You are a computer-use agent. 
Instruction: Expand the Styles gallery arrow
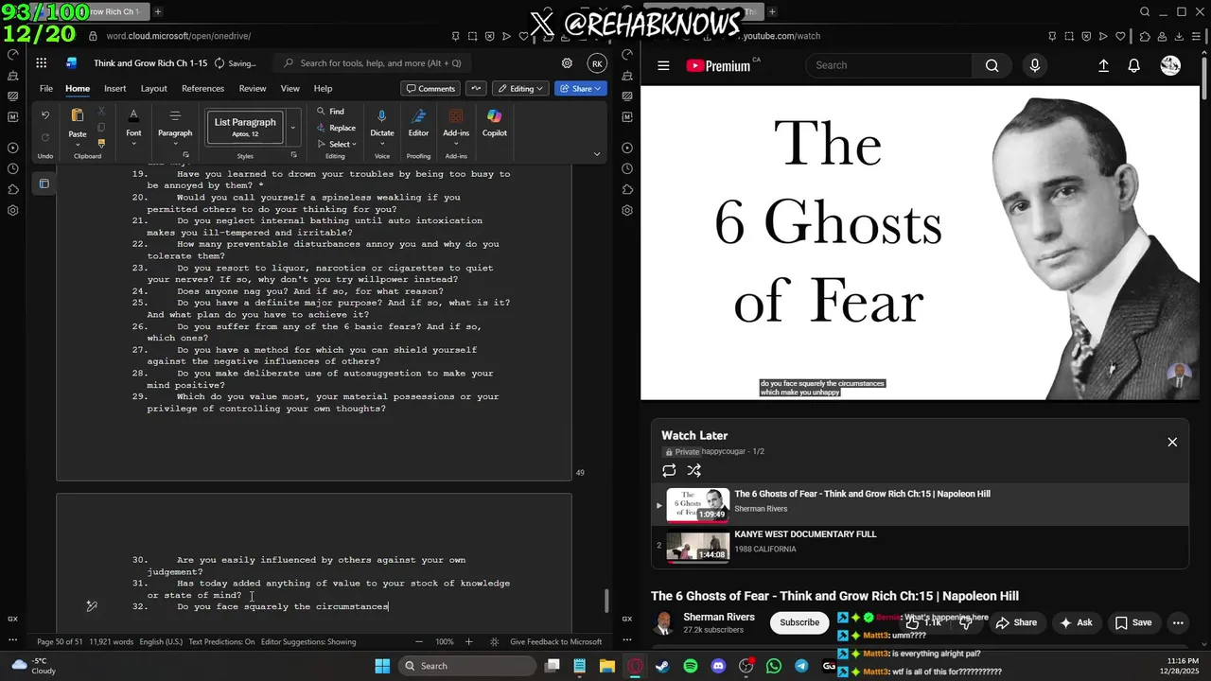pyautogui.click(x=292, y=128)
